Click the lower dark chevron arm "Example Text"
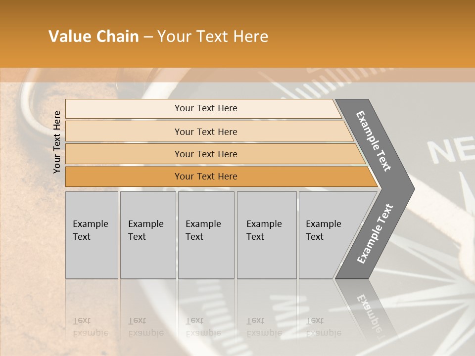This screenshot has height=356, width=475. point(375,233)
